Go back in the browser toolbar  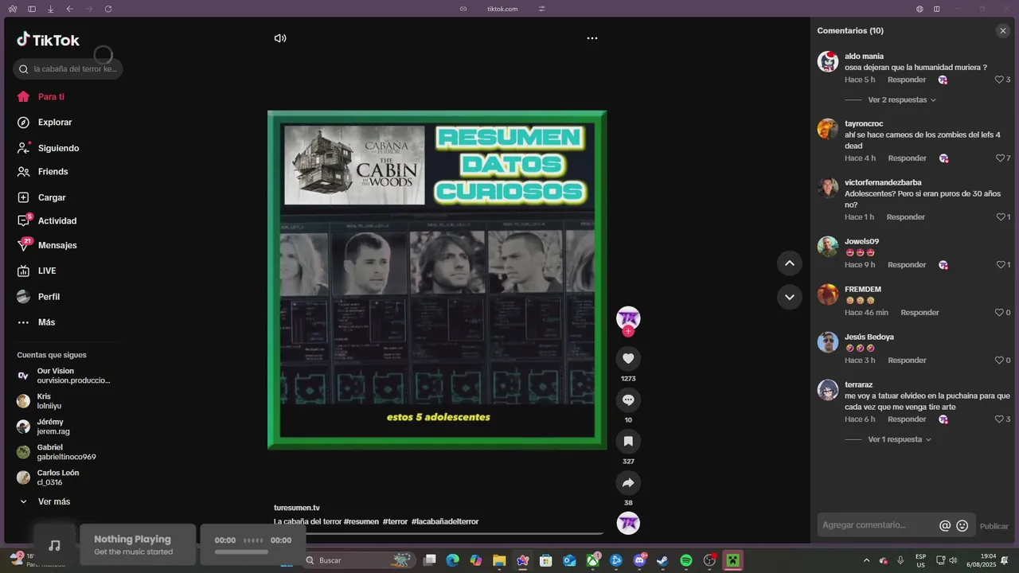tap(70, 9)
